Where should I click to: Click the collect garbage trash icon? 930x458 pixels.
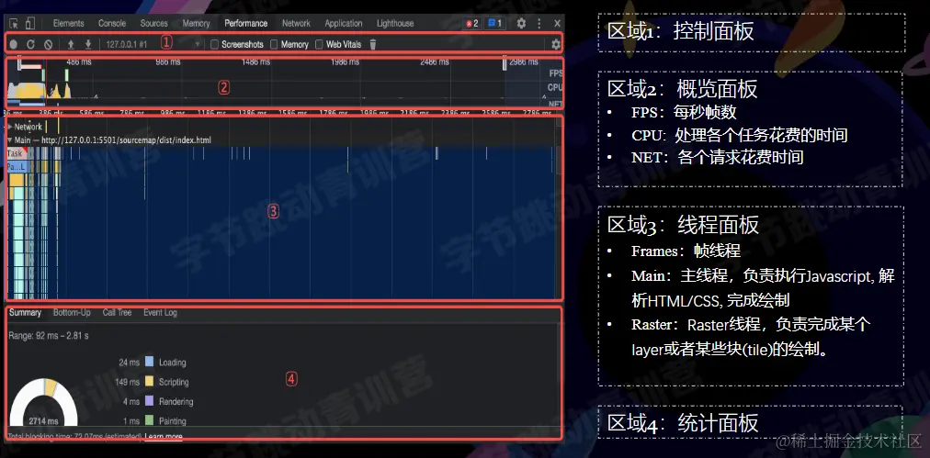click(x=372, y=44)
